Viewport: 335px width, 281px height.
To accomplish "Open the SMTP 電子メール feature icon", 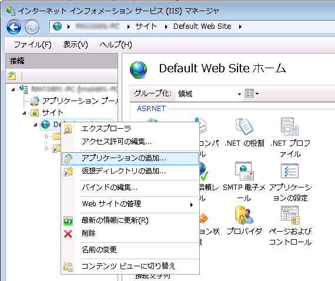I will [x=244, y=171].
